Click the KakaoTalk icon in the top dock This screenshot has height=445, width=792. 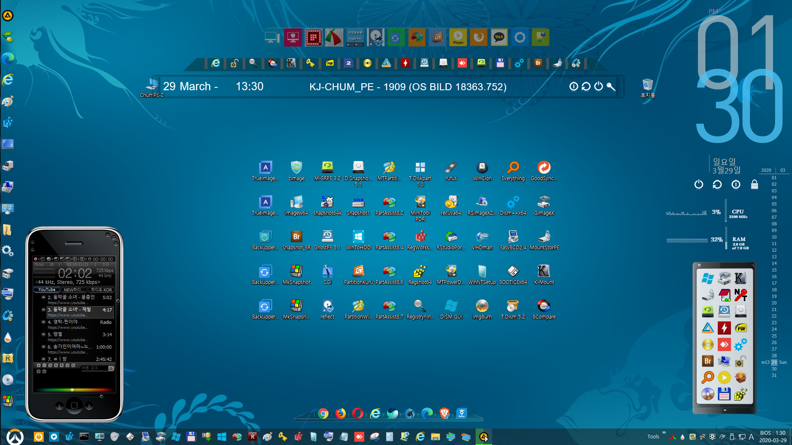499,37
